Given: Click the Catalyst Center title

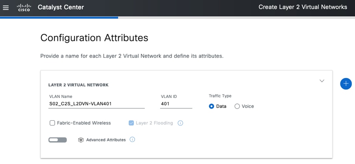Looking at the screenshot, I should [x=61, y=7].
